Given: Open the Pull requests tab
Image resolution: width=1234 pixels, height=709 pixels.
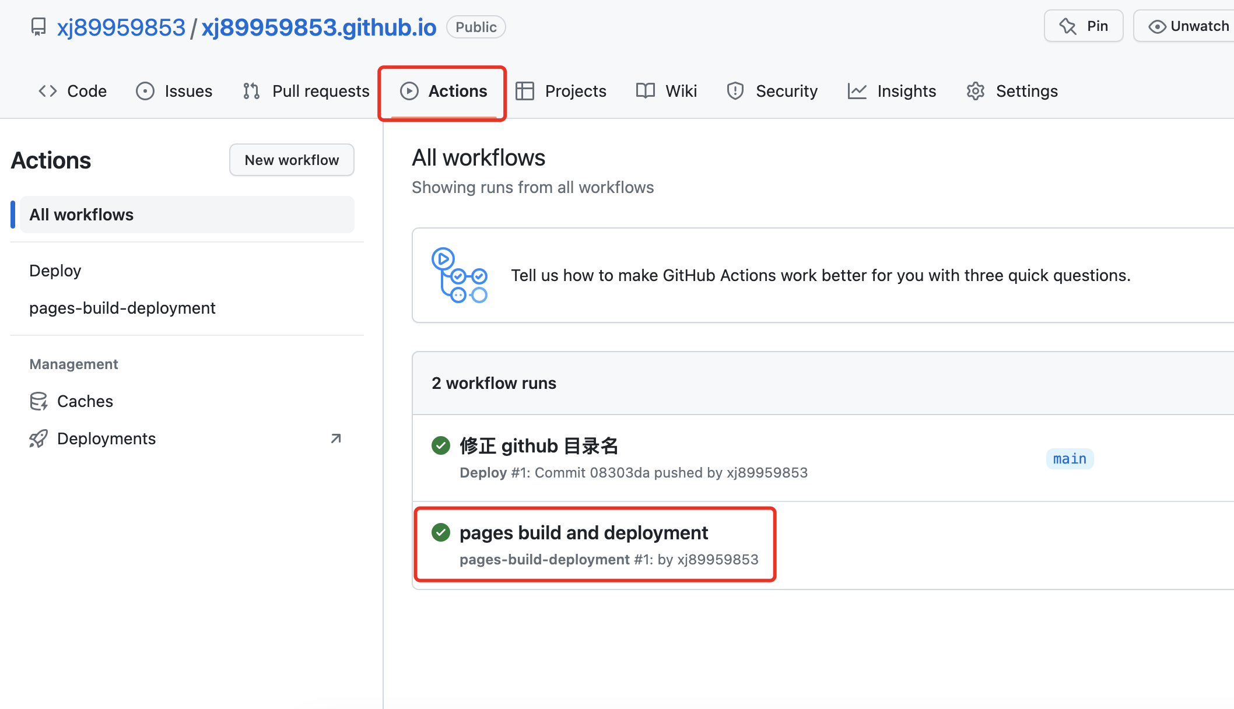Looking at the screenshot, I should point(306,91).
